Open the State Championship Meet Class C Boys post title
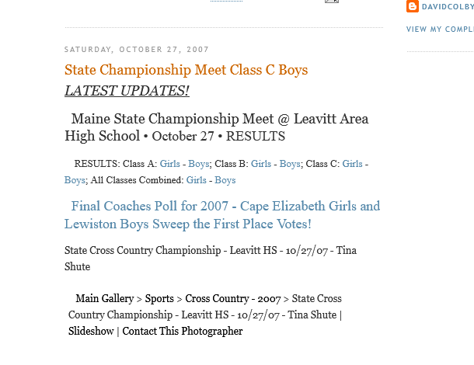This screenshot has width=474, height=365. click(186, 70)
